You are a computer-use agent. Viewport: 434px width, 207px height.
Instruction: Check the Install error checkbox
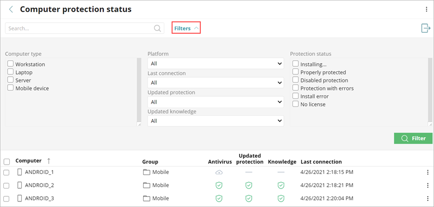tap(296, 96)
